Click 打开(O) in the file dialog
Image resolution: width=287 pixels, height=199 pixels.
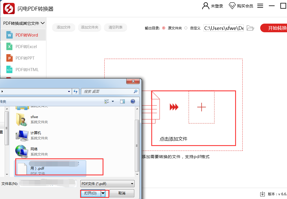(x=90, y=193)
